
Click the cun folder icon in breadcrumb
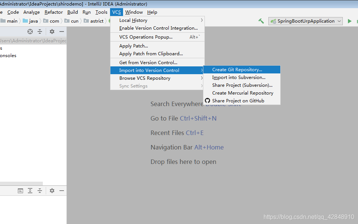[67, 21]
